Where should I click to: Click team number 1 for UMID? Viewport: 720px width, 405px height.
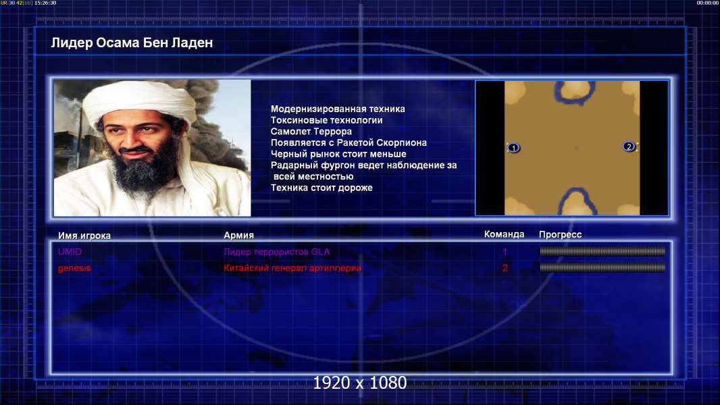coord(505,252)
